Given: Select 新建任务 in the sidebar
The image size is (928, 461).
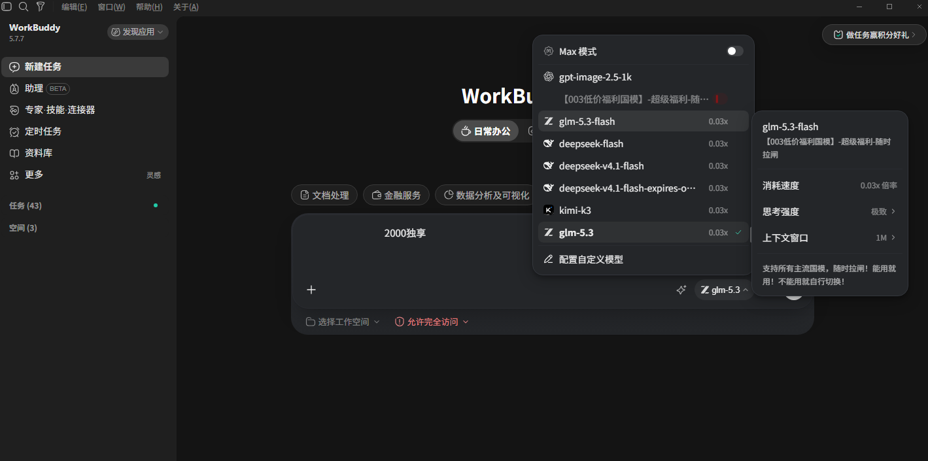Looking at the screenshot, I should pyautogui.click(x=85, y=67).
